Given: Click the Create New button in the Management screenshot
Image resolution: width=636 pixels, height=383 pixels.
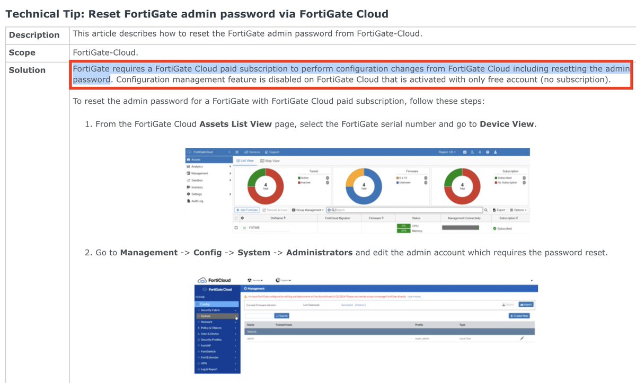Looking at the screenshot, I should (x=519, y=316).
